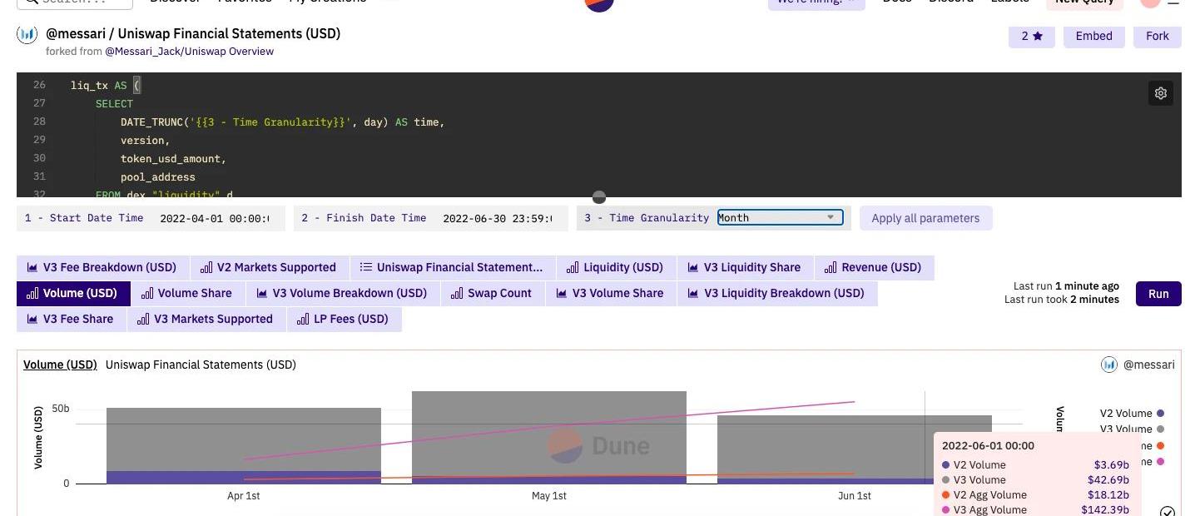Image resolution: width=1195 pixels, height=516 pixels.
Task: Click the search box in the top bar
Action: pyautogui.click(x=73, y=2)
